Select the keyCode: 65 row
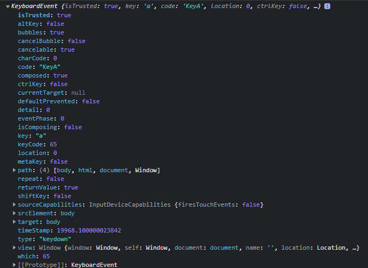The height and width of the screenshot is (268, 368). (37, 144)
